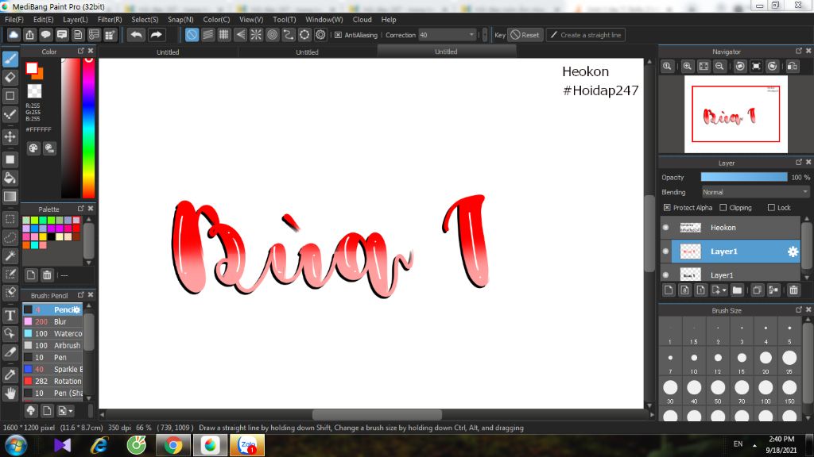Screen dimensions: 814x457
Task: Select the Hand pan tool
Action: click(x=10, y=392)
